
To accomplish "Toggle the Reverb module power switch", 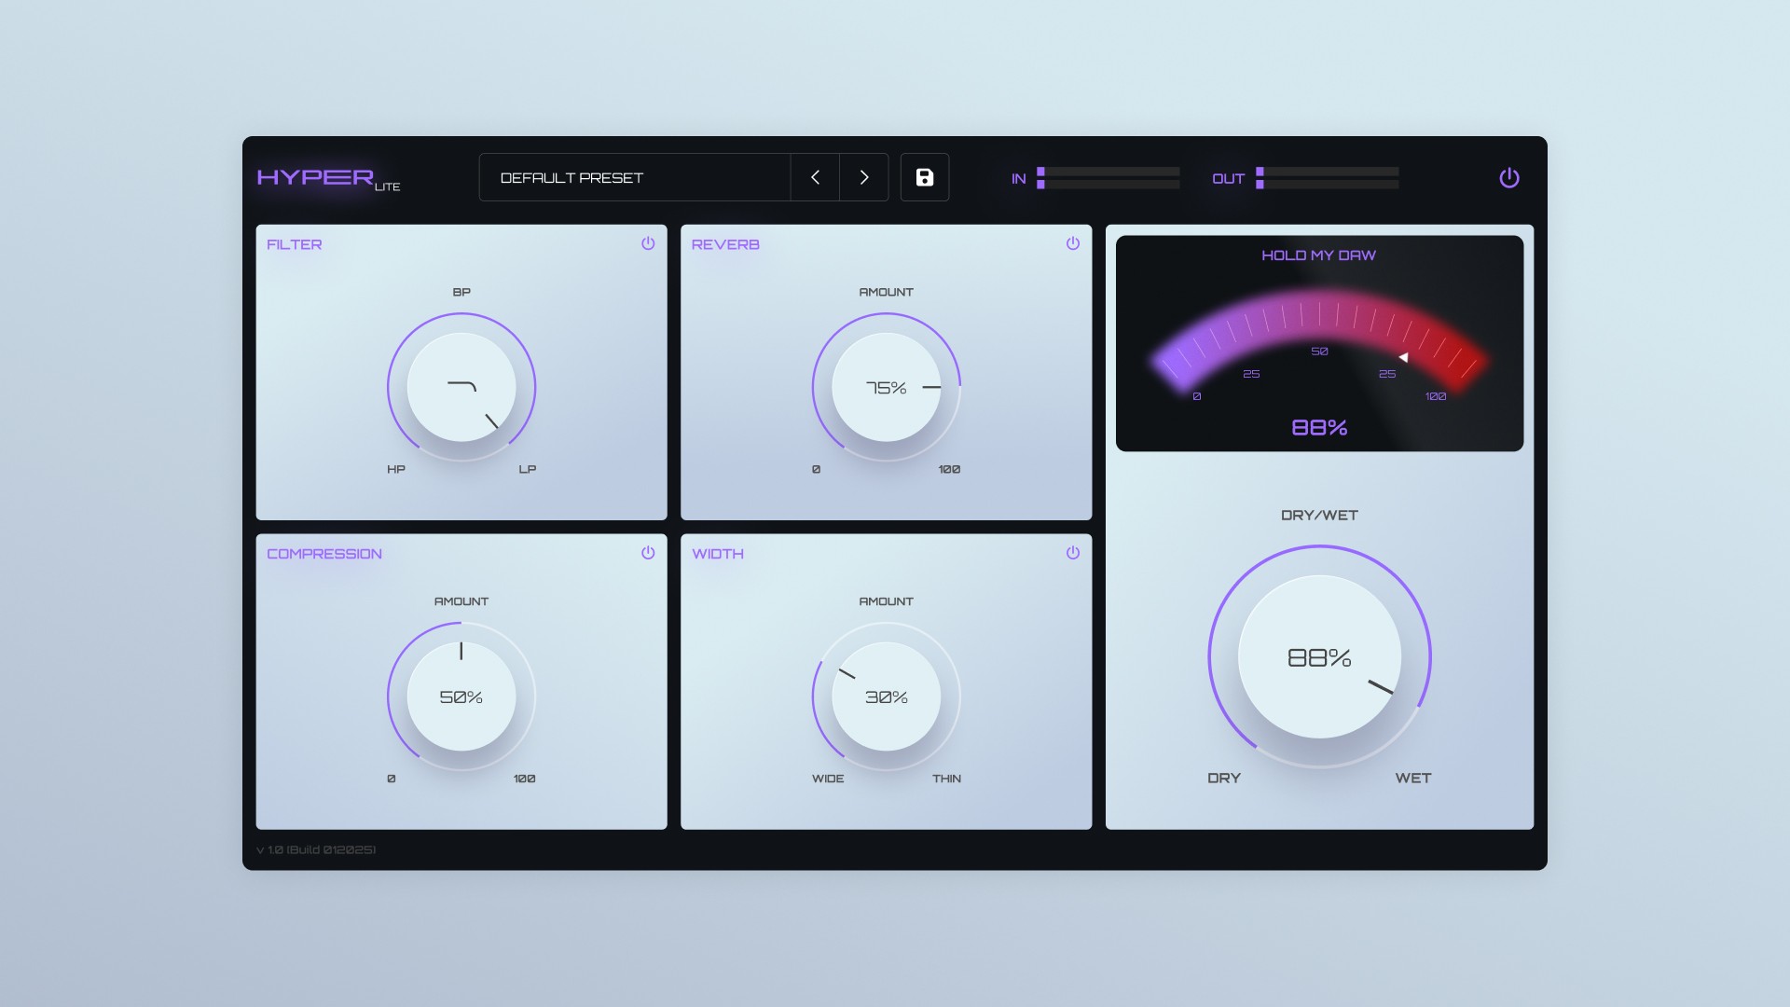I will [1072, 243].
